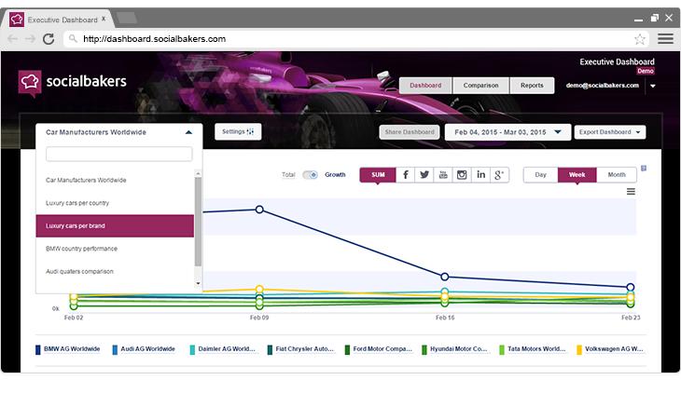Toggle Audi AG Worldwide legend series

[x=144, y=349]
